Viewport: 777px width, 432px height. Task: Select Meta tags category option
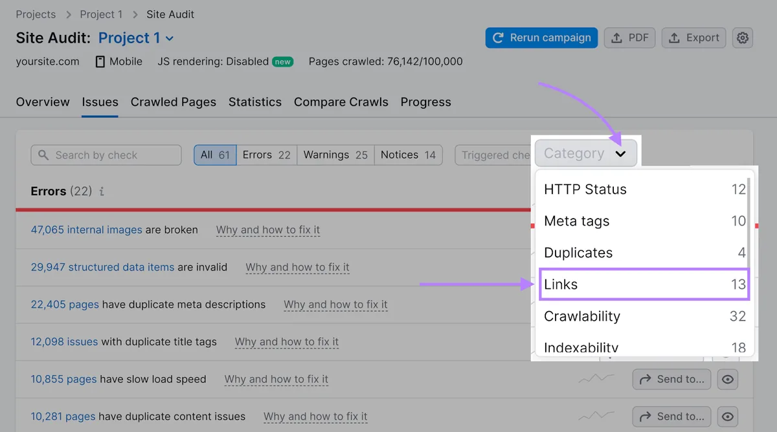[644, 221]
